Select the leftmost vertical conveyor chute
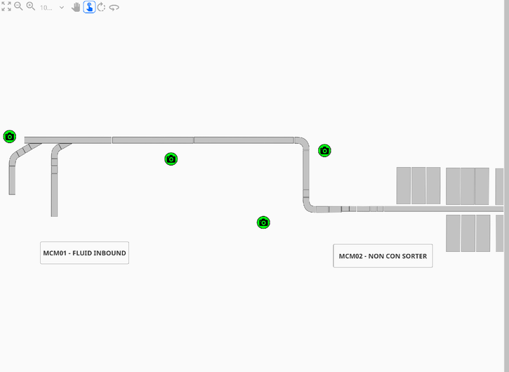This screenshot has width=509, height=372. tap(12, 179)
